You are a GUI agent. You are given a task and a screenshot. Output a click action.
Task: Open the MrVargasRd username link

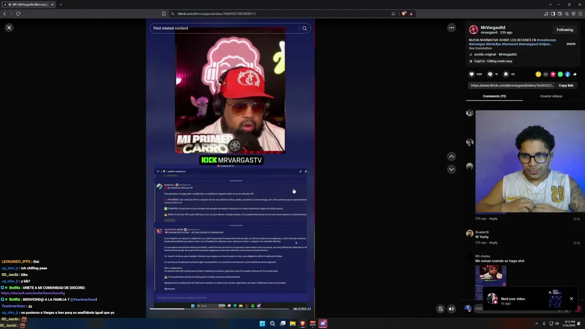(x=493, y=28)
